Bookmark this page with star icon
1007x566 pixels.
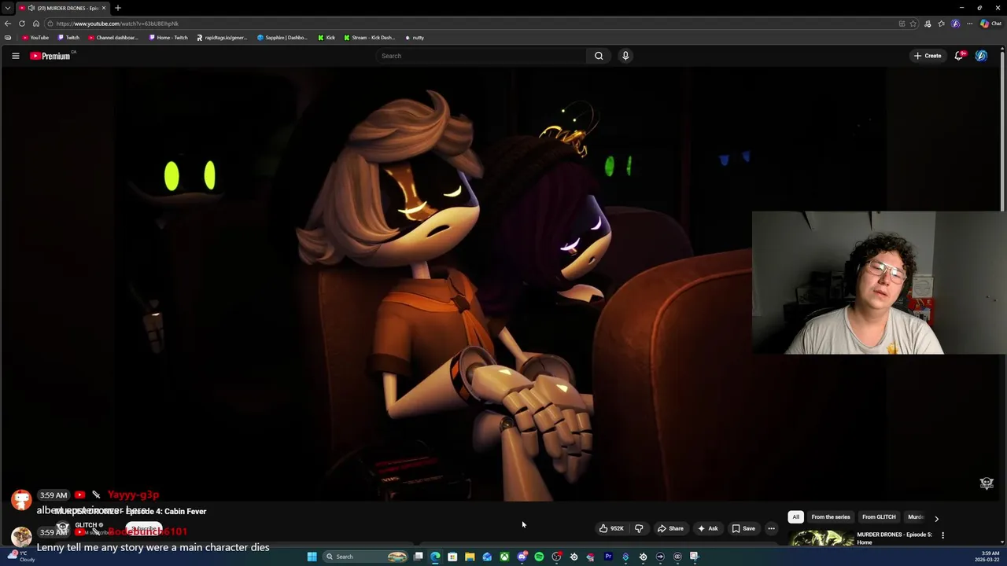913,24
